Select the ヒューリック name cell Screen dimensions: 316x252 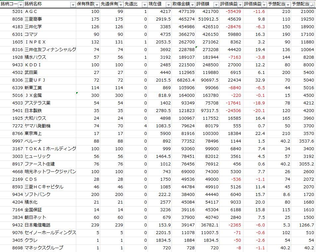[x=50, y=157]
